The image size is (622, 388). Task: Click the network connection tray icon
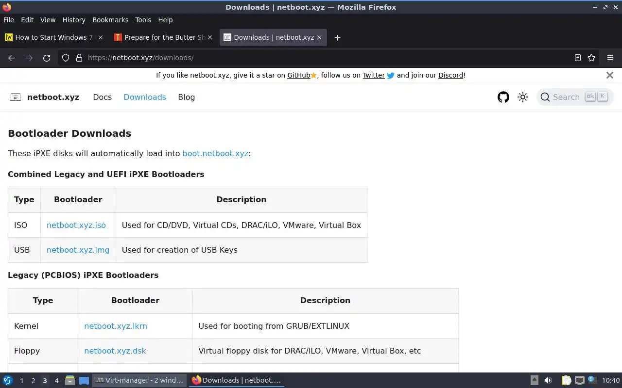pyautogui.click(x=579, y=380)
